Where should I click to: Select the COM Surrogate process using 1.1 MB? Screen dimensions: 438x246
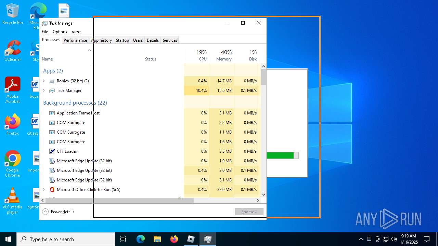pos(149,132)
